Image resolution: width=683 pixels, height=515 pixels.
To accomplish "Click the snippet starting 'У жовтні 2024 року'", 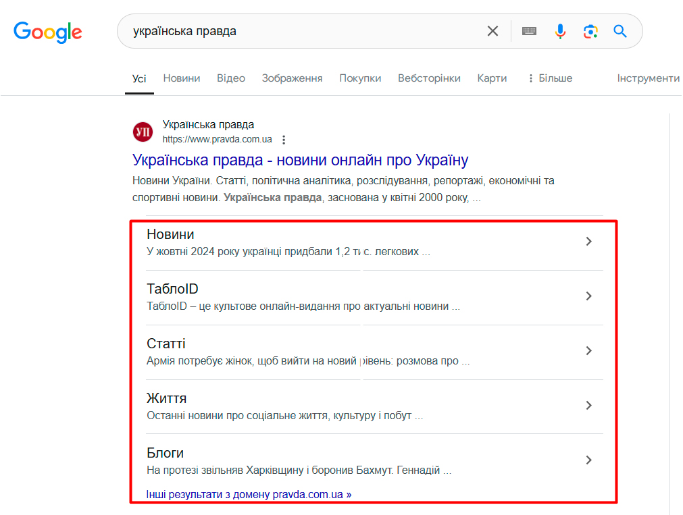I will pyautogui.click(x=288, y=252).
